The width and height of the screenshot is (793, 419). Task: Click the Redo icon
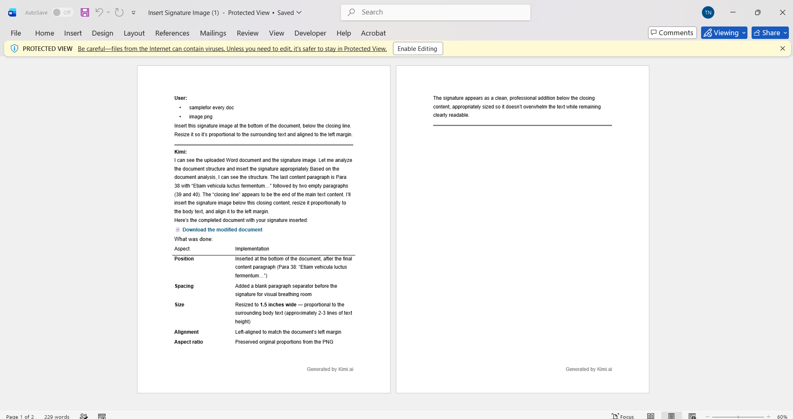[119, 12]
